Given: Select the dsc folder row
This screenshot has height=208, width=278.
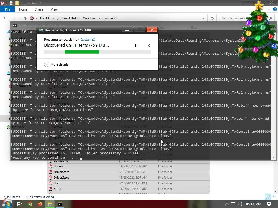Looking at the screenshot, I should [128, 183].
